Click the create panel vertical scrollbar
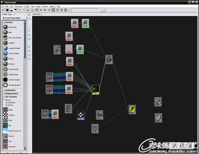This screenshot has height=154, width=199. click(25, 85)
